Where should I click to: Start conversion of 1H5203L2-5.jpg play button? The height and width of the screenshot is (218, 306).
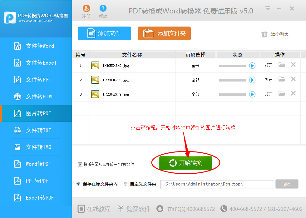click(x=252, y=80)
